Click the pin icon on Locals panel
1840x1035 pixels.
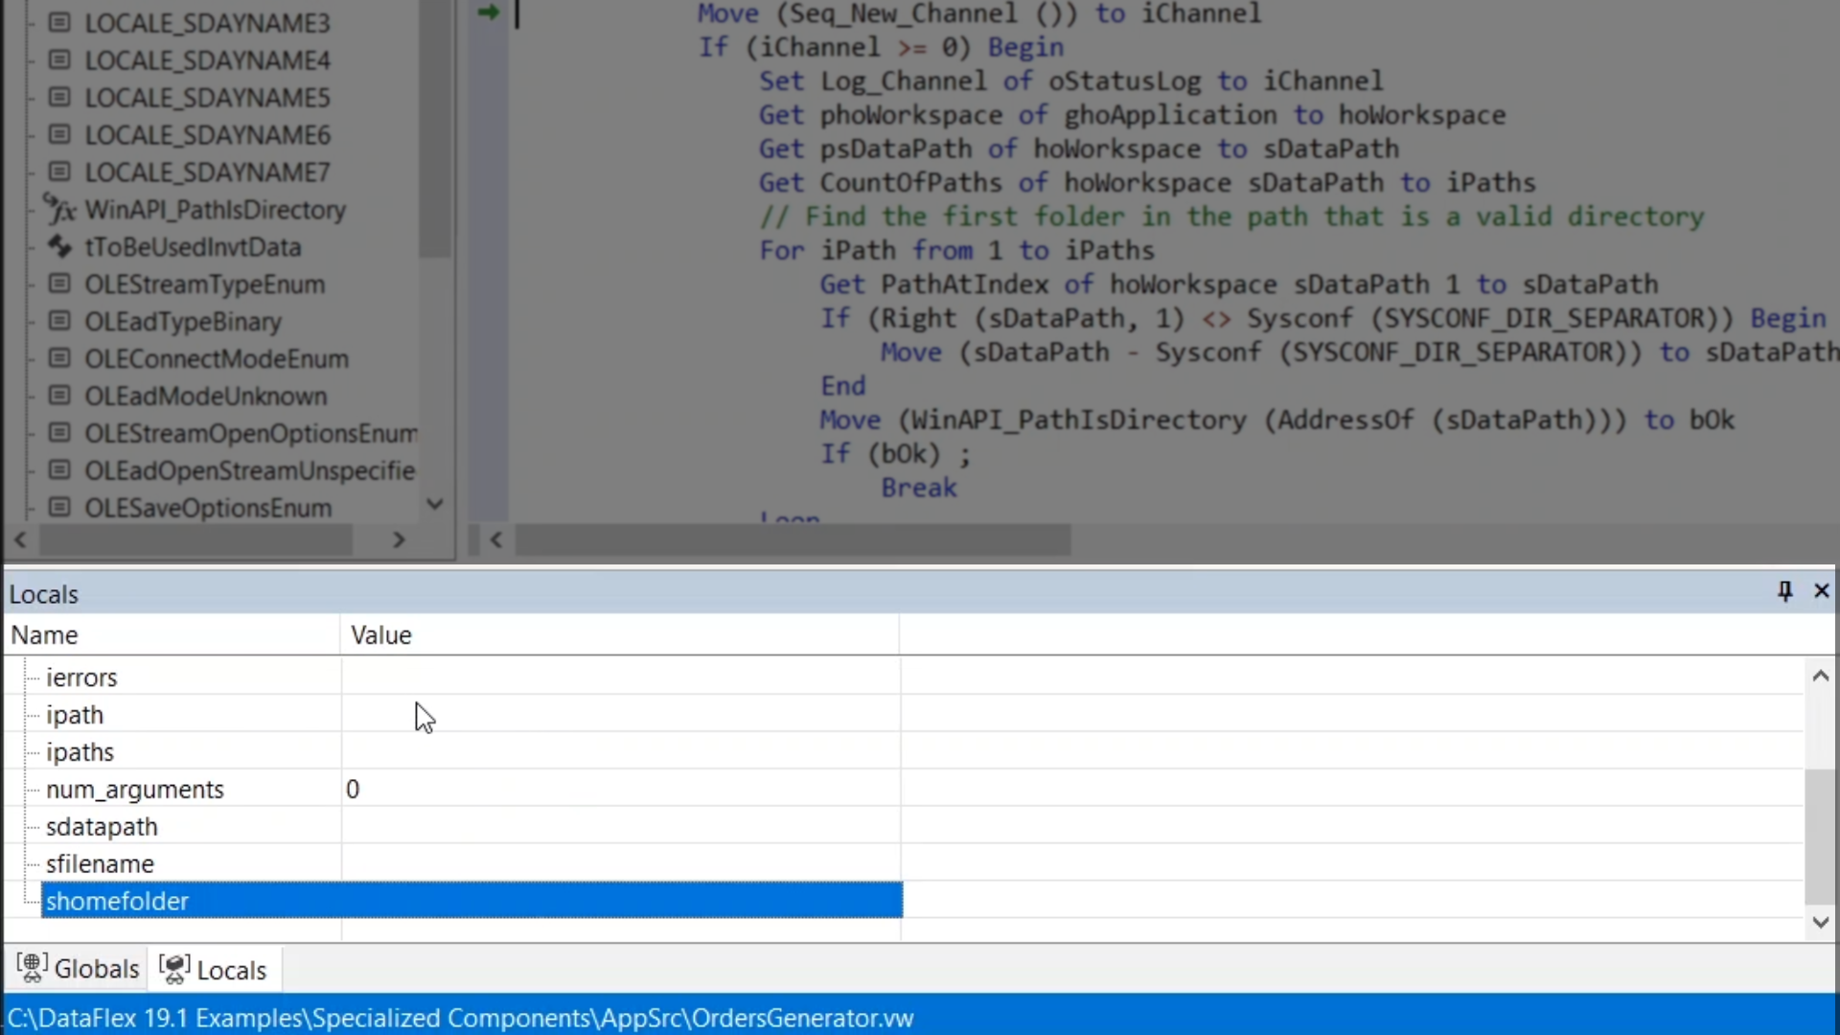[x=1784, y=591]
